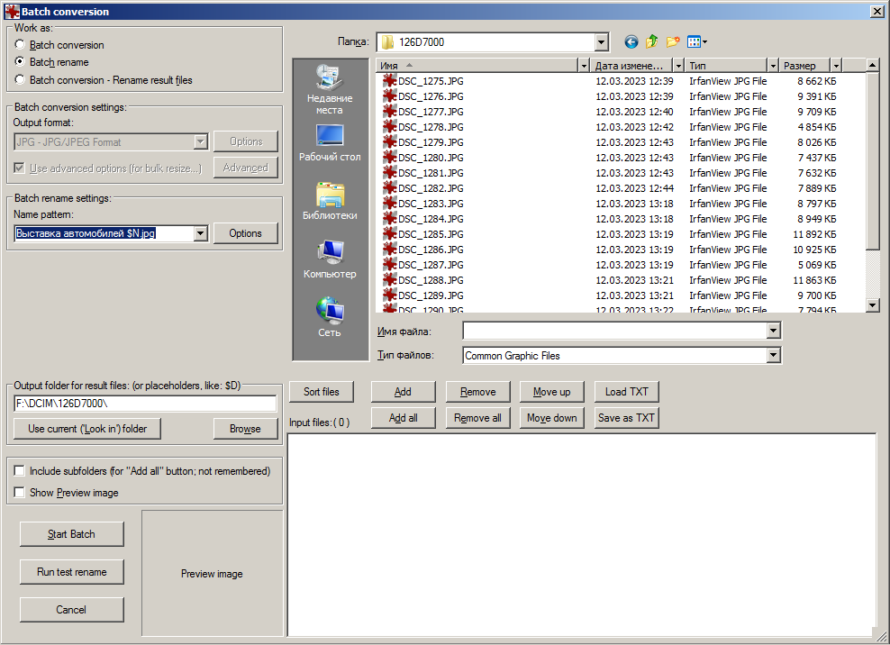Click the file icon of DSC_1282.JPG
Image resolution: width=890 pixels, height=645 pixels.
(x=389, y=188)
